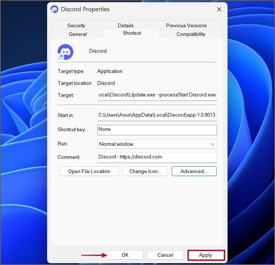Apply the shortcut changes
The height and width of the screenshot is (265, 275).
[205, 255]
